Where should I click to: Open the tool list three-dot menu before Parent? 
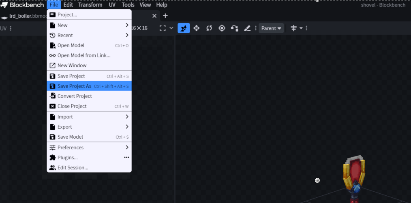tap(256, 28)
